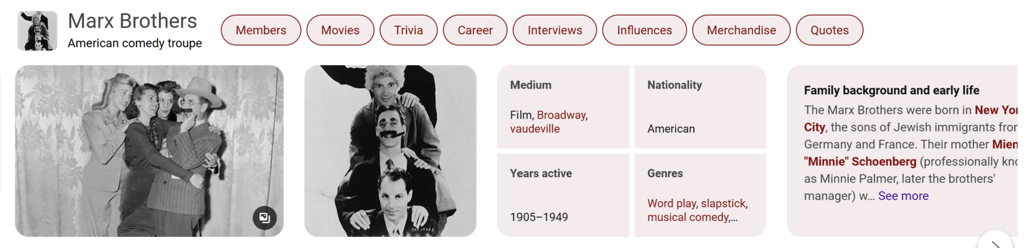Image resolution: width=1034 pixels, height=248 pixels.
Task: Select the Members chip
Action: click(261, 30)
